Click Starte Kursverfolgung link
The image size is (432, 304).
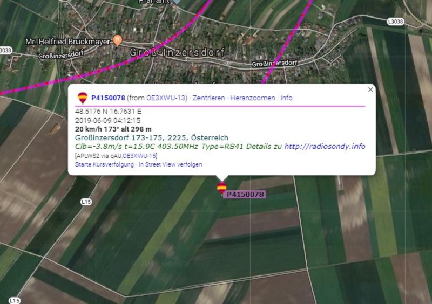(104, 164)
